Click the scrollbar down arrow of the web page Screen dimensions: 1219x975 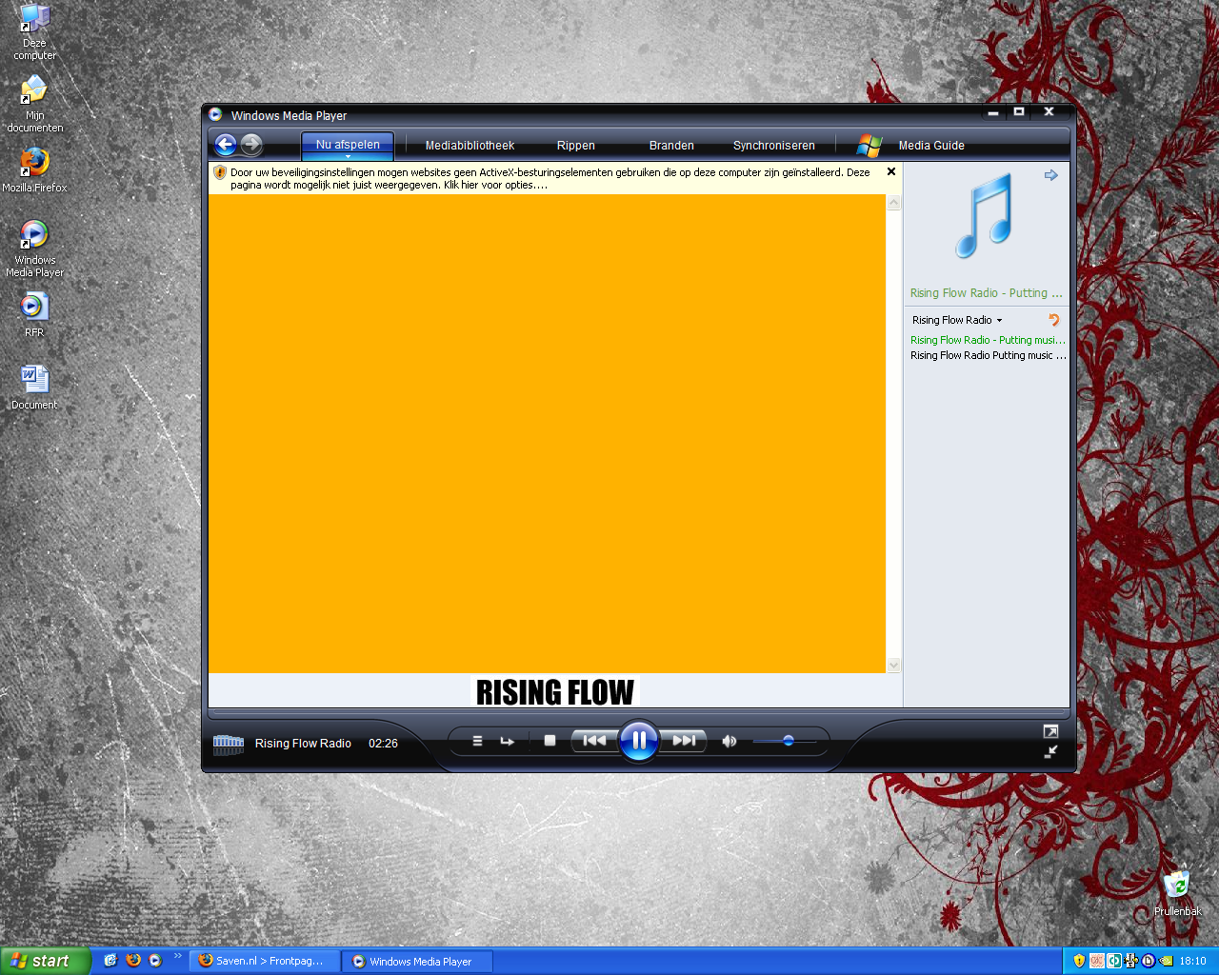pos(893,665)
